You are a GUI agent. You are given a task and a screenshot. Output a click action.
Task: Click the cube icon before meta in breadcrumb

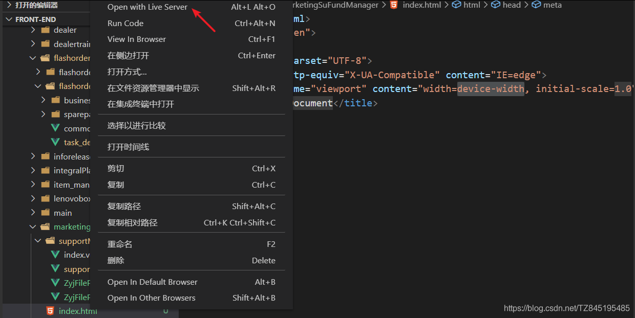pos(536,5)
